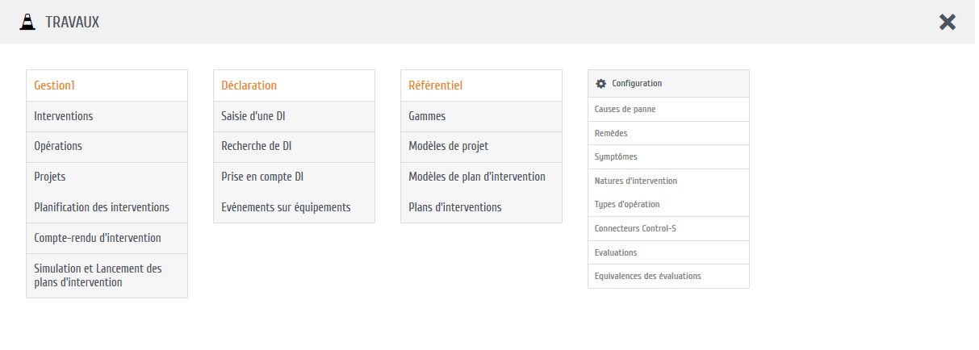The height and width of the screenshot is (350, 979).
Task: Select Symptômes in Configuration
Action: 616,156
